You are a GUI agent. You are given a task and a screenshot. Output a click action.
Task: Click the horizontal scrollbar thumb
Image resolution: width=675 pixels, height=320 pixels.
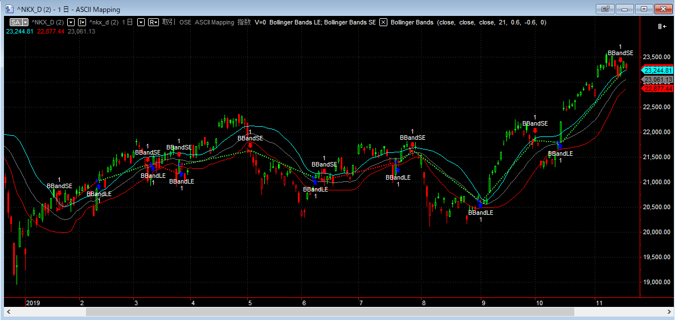(330, 312)
